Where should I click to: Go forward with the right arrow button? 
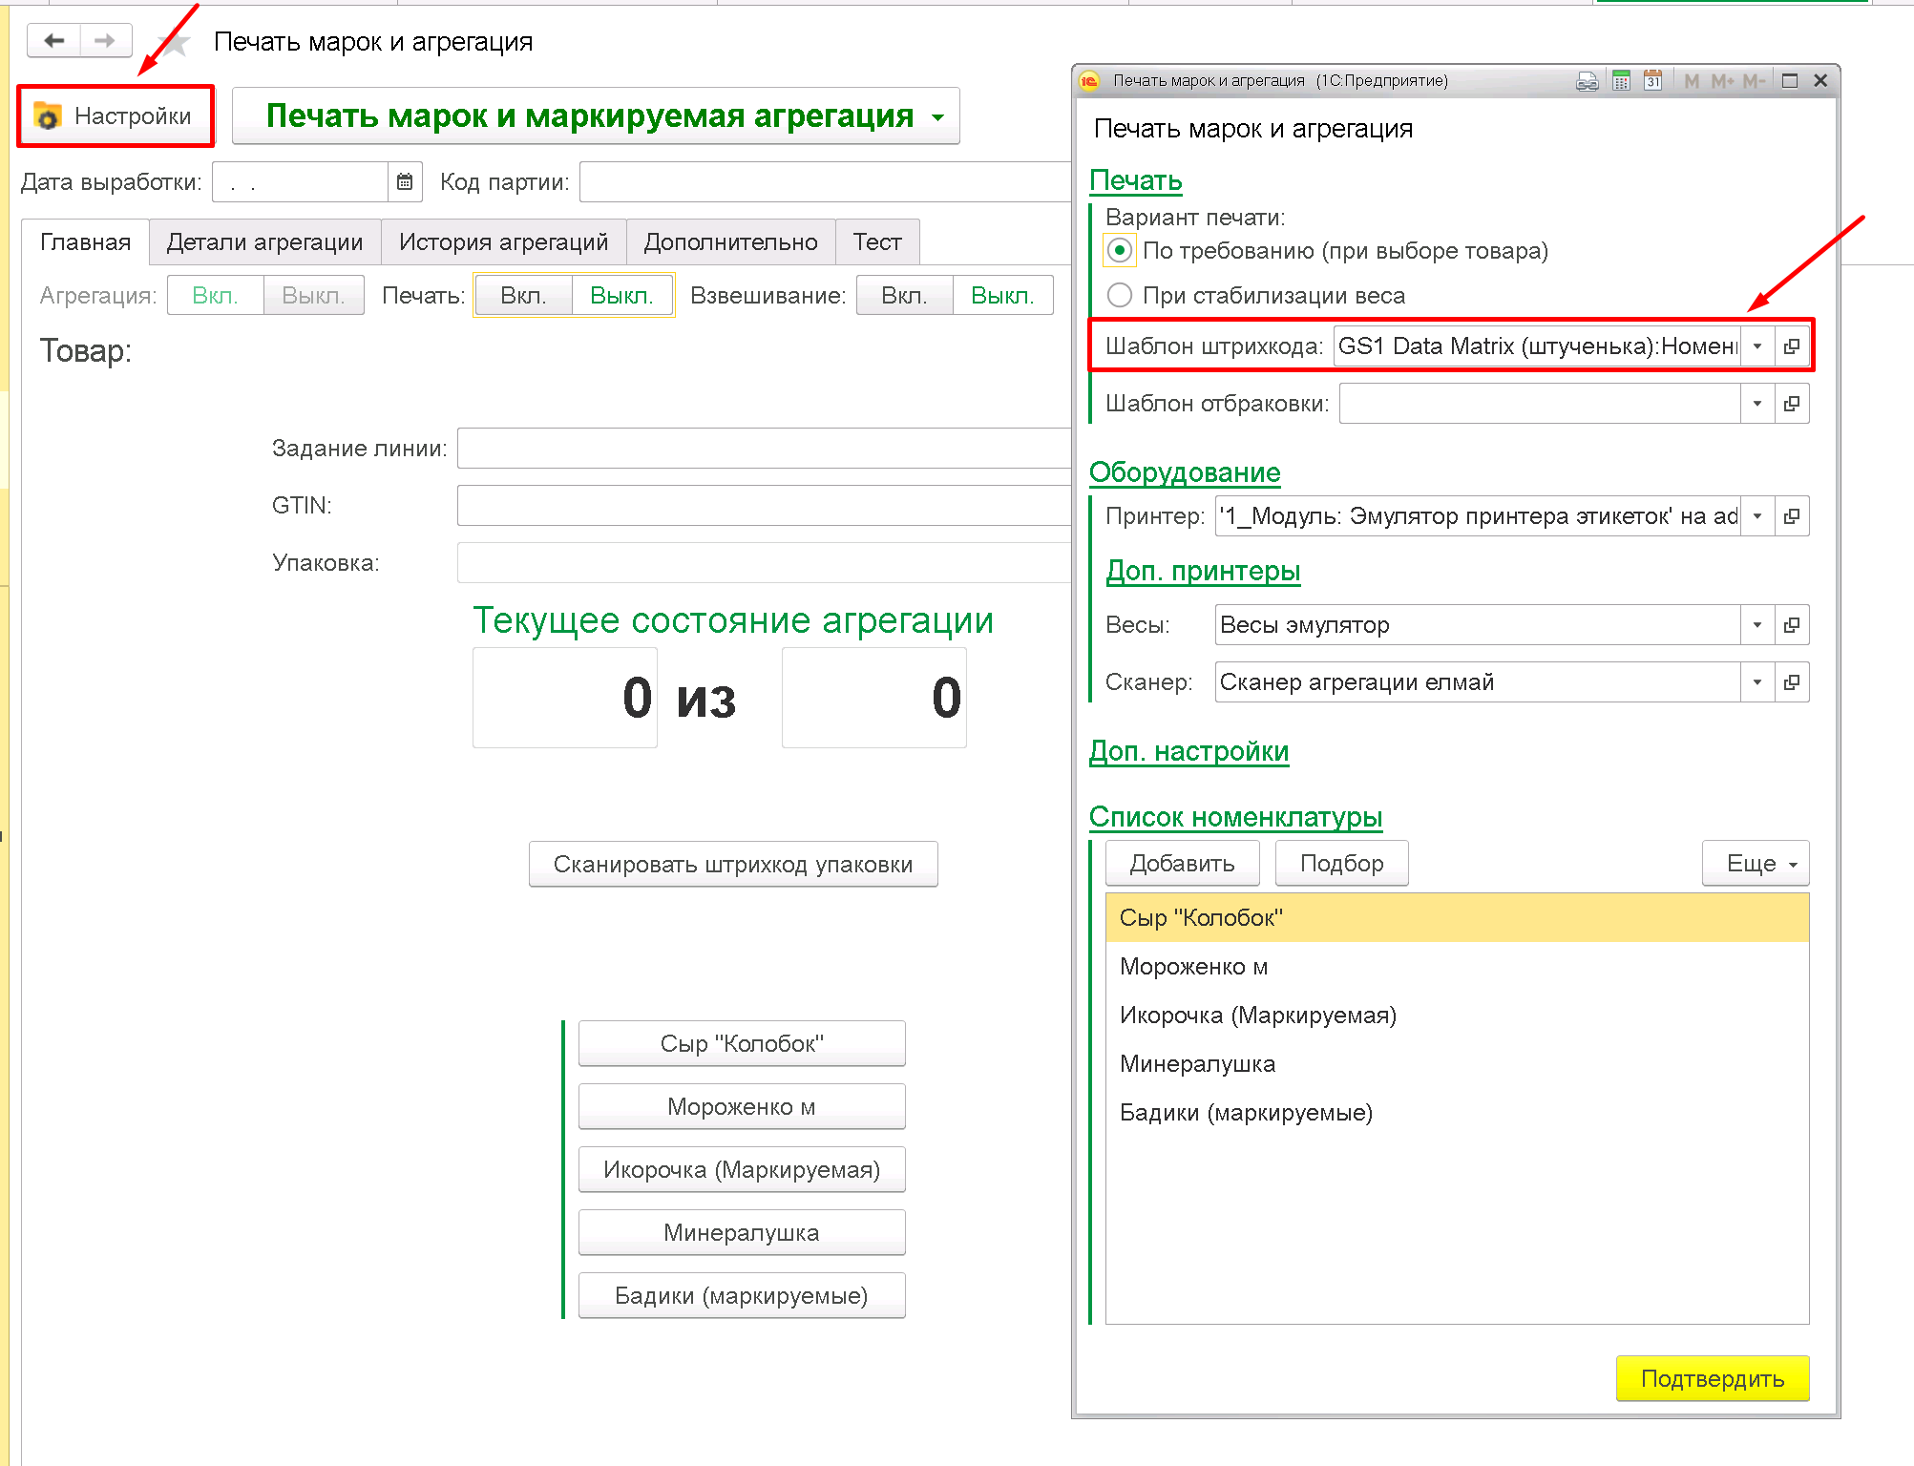point(106,40)
